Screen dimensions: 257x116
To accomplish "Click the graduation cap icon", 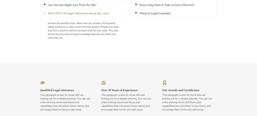I will point(42,83).
